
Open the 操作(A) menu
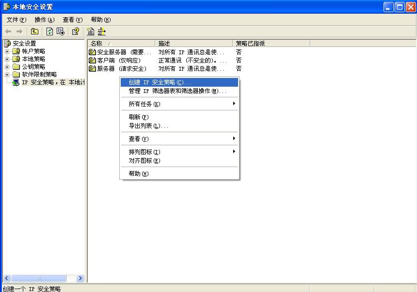pyautogui.click(x=45, y=20)
